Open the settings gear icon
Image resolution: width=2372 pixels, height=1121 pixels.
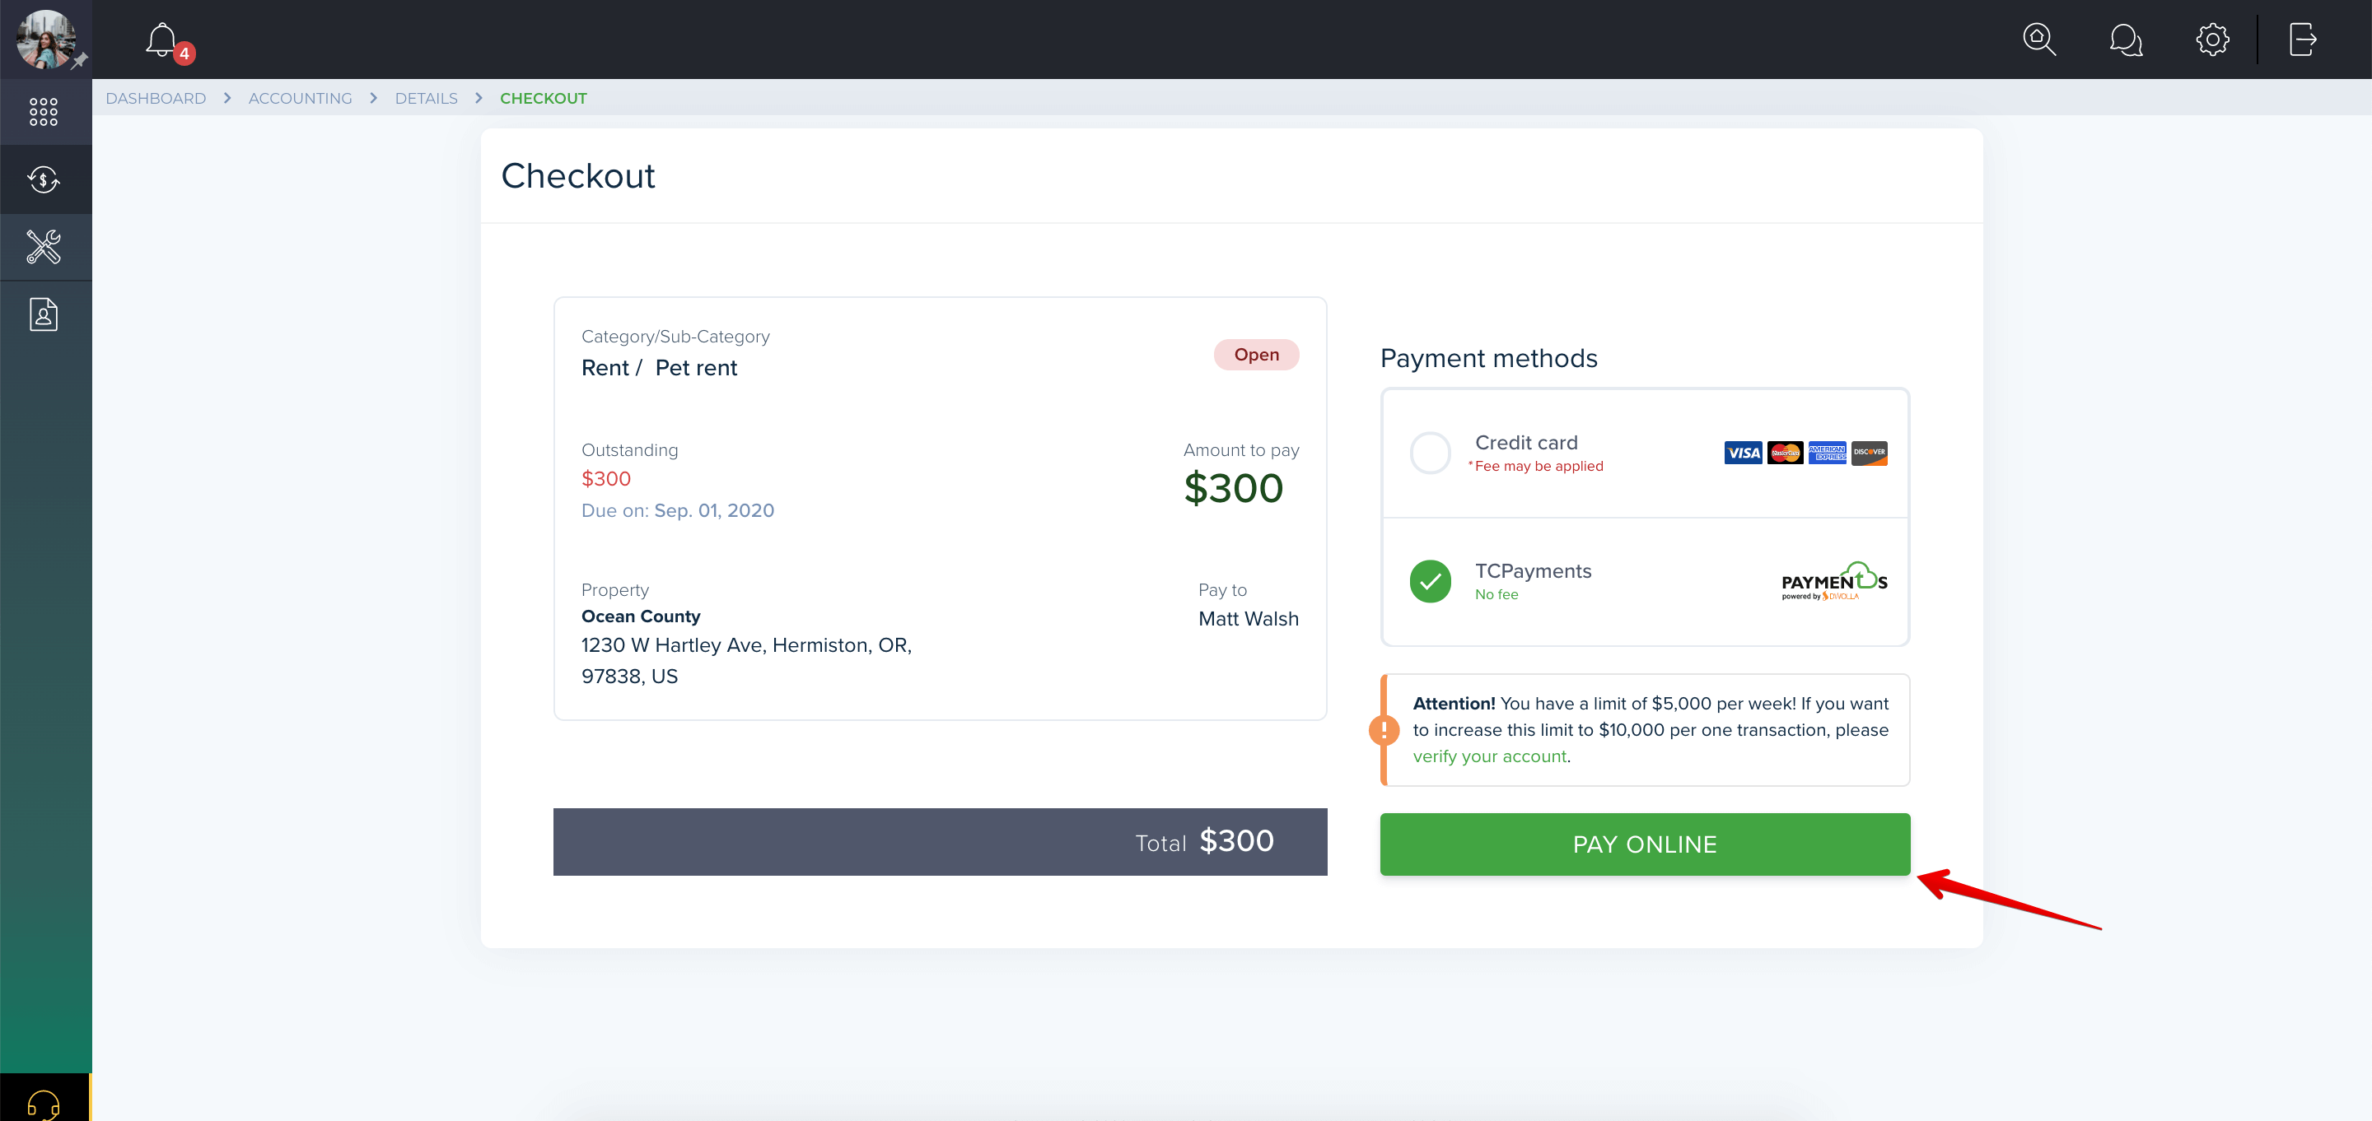[x=2211, y=40]
